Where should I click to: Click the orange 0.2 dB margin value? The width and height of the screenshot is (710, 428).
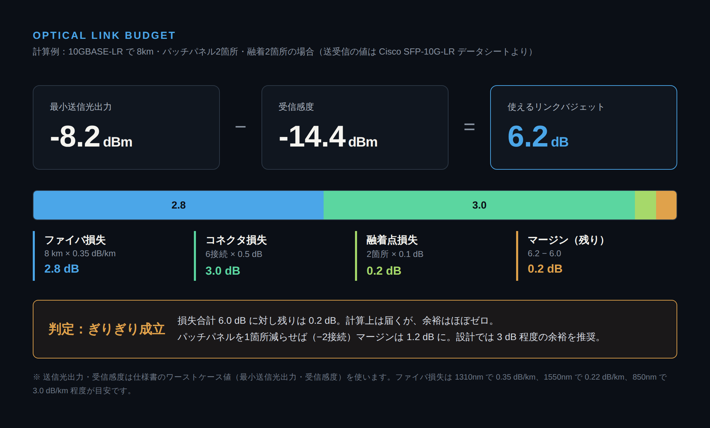(545, 269)
